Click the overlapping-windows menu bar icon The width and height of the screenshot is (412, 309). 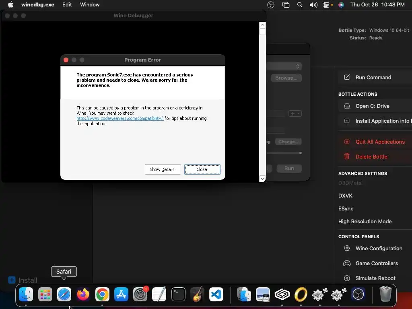click(x=286, y=5)
